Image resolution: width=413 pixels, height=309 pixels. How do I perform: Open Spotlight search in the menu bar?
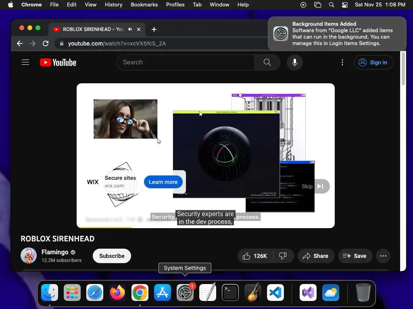(x=332, y=5)
